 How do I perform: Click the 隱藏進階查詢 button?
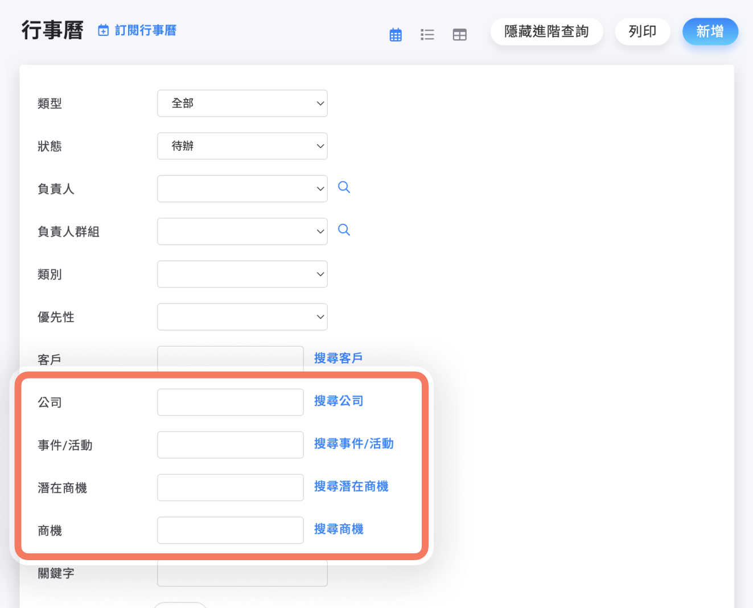click(546, 31)
